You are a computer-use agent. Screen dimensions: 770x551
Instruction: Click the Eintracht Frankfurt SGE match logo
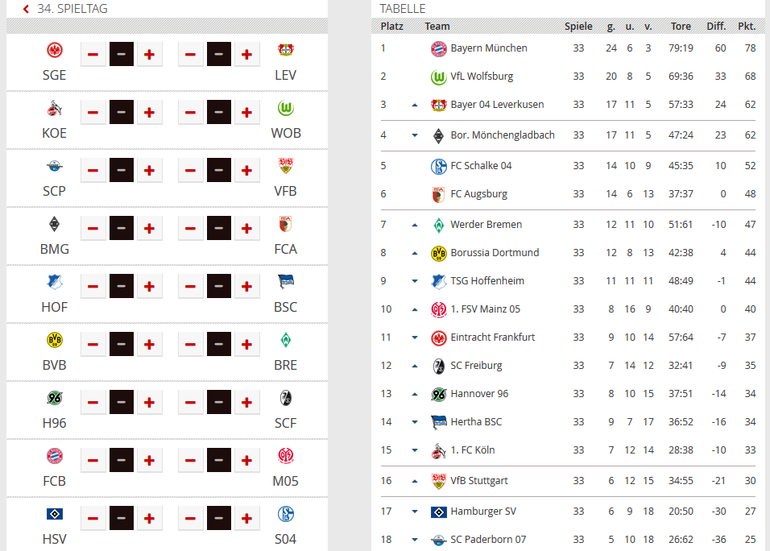(55, 50)
